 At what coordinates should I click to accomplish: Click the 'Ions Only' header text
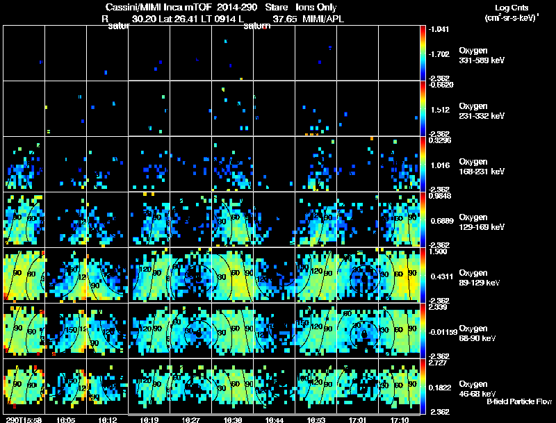tap(316, 8)
